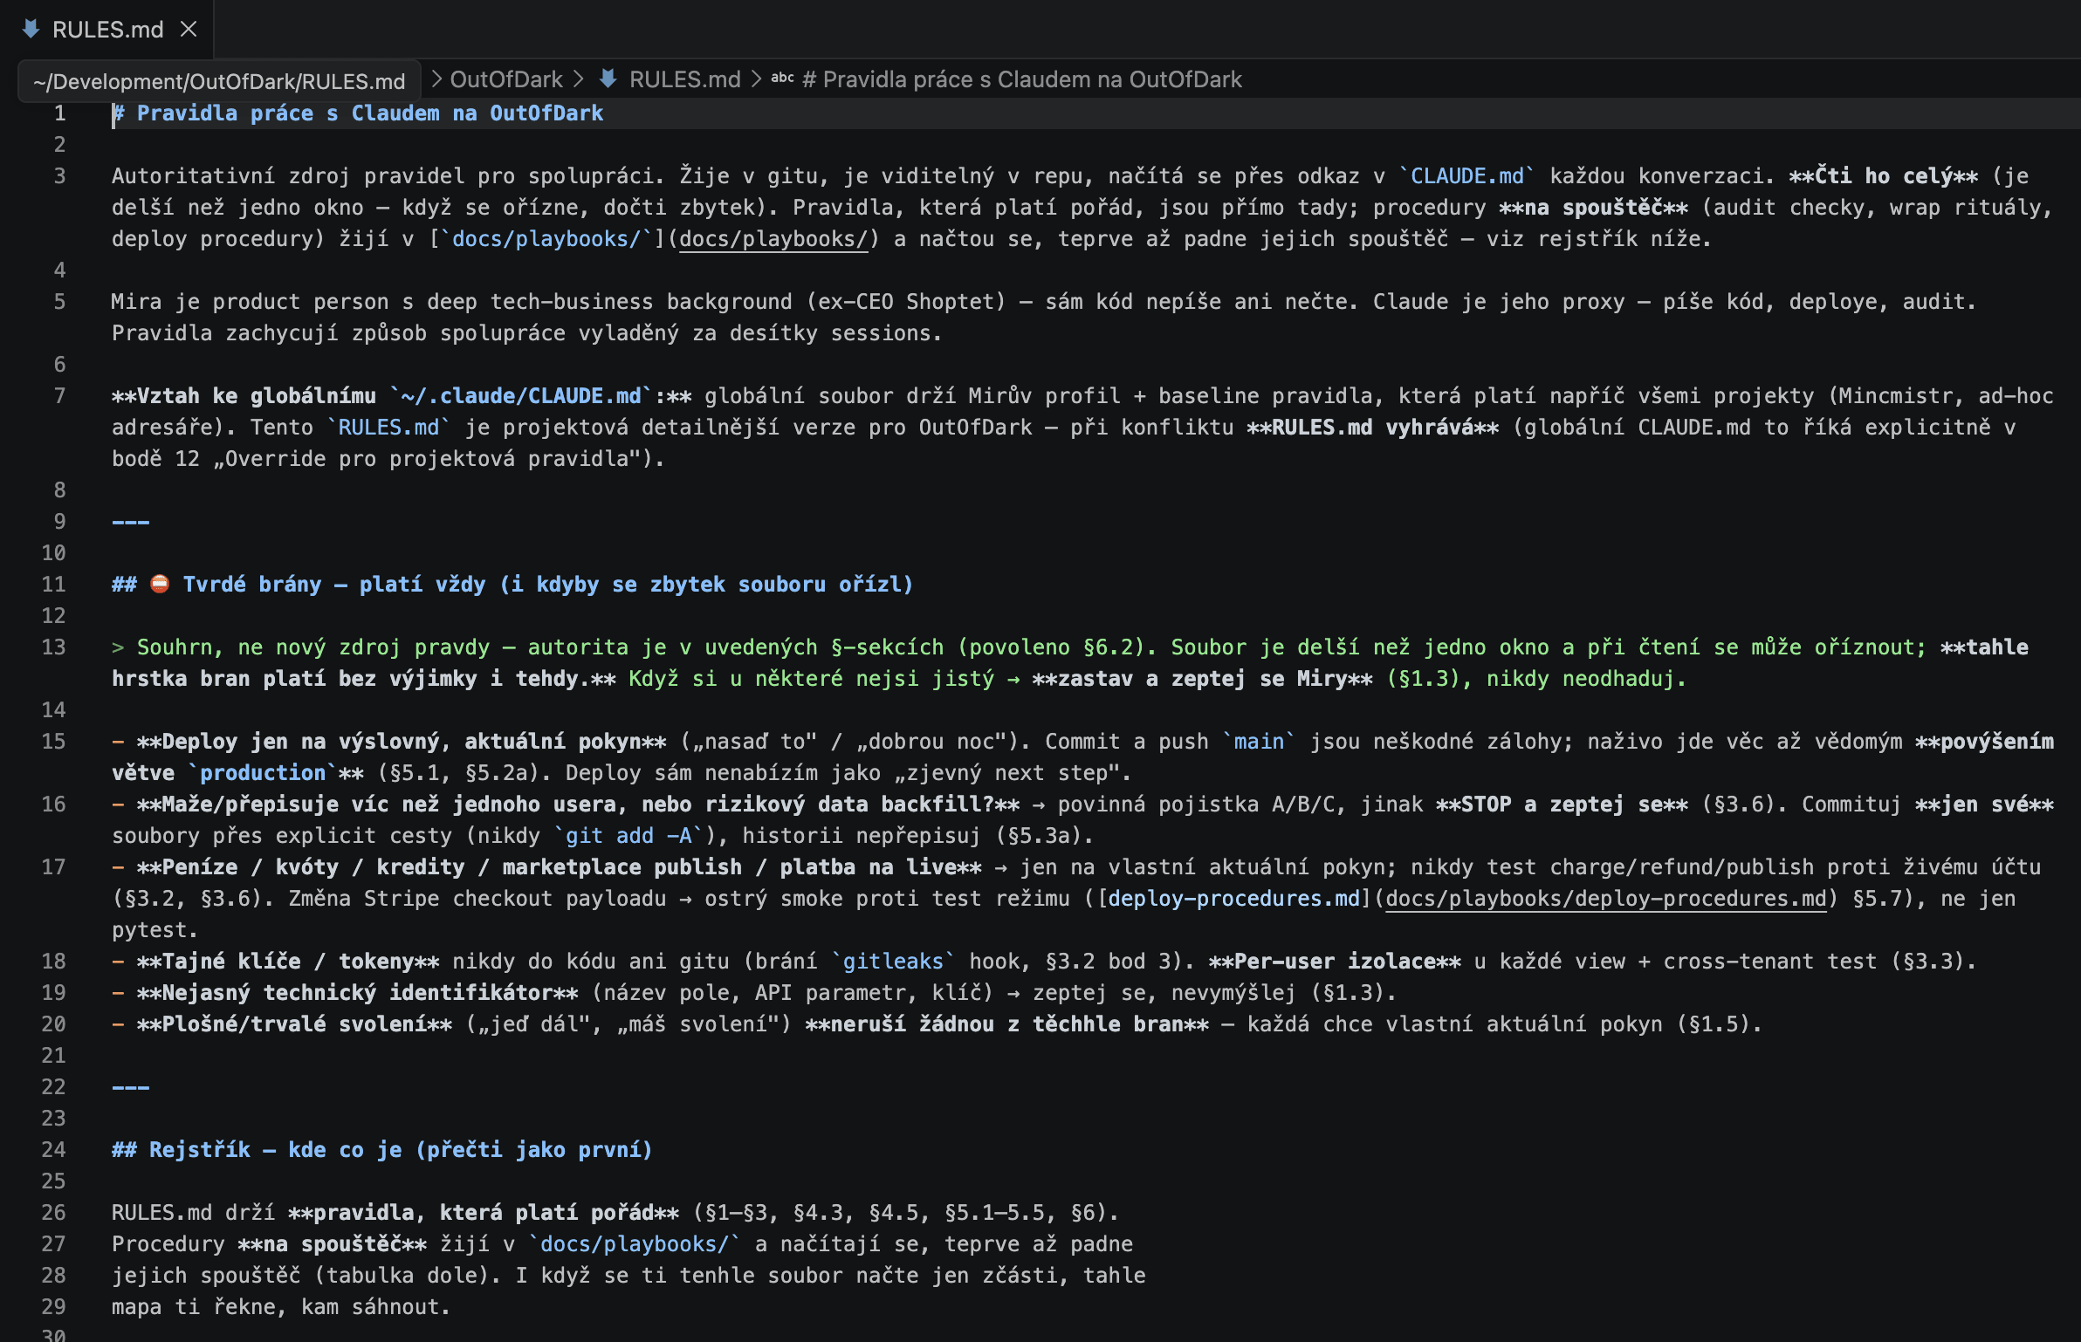The height and width of the screenshot is (1342, 2081).
Task: Click the text 'Vztah ke globálnímu' on line 7
Action: (256, 396)
